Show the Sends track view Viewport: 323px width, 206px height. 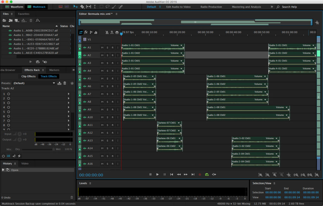click(91, 32)
